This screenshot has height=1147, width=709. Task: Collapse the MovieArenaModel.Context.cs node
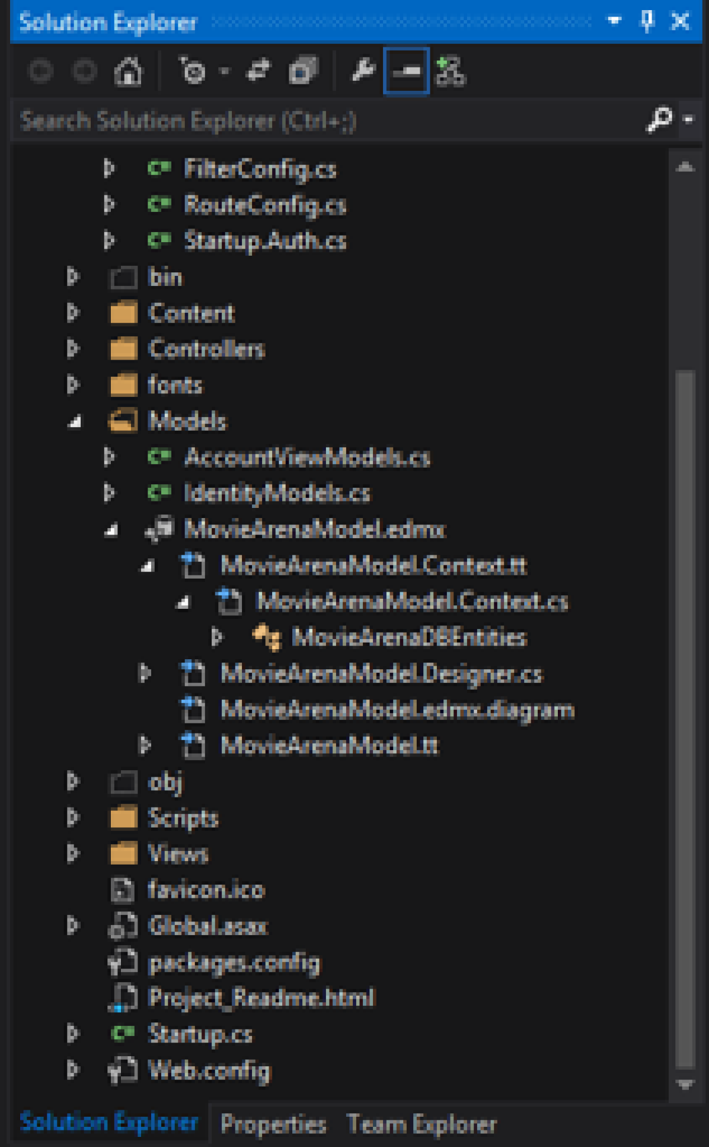coord(183,602)
